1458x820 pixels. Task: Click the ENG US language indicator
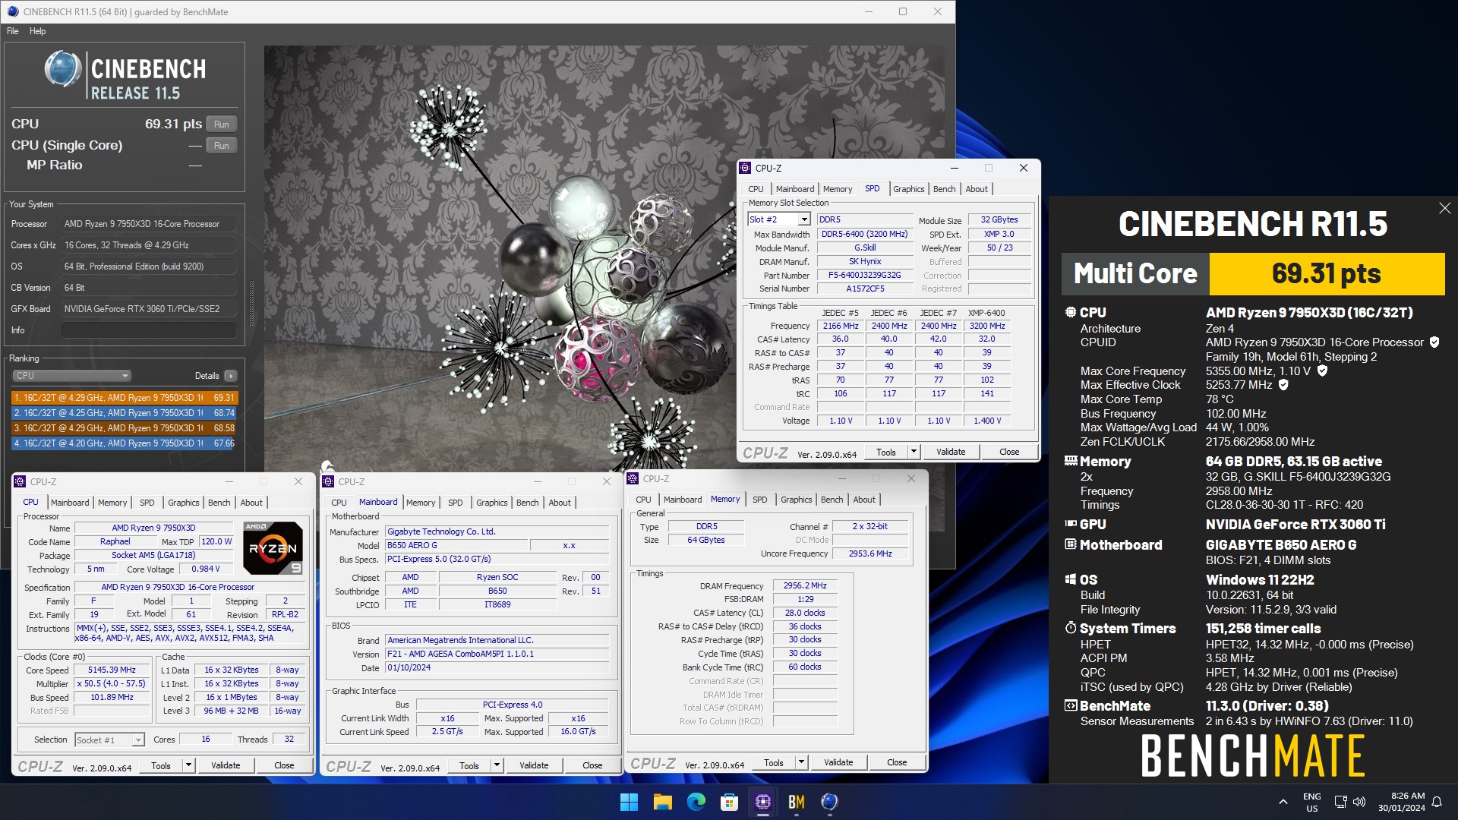(x=1312, y=802)
